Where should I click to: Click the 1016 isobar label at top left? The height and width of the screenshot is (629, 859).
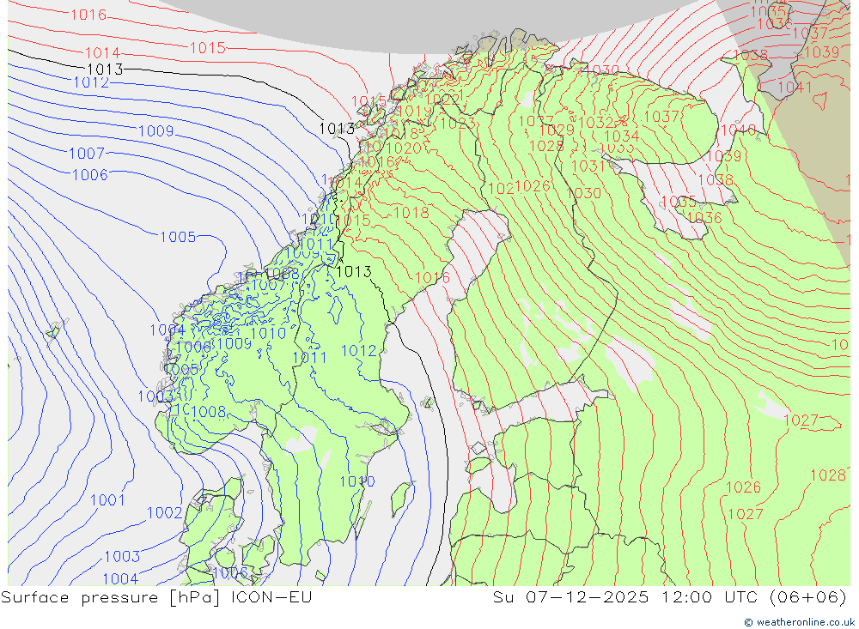88,15
